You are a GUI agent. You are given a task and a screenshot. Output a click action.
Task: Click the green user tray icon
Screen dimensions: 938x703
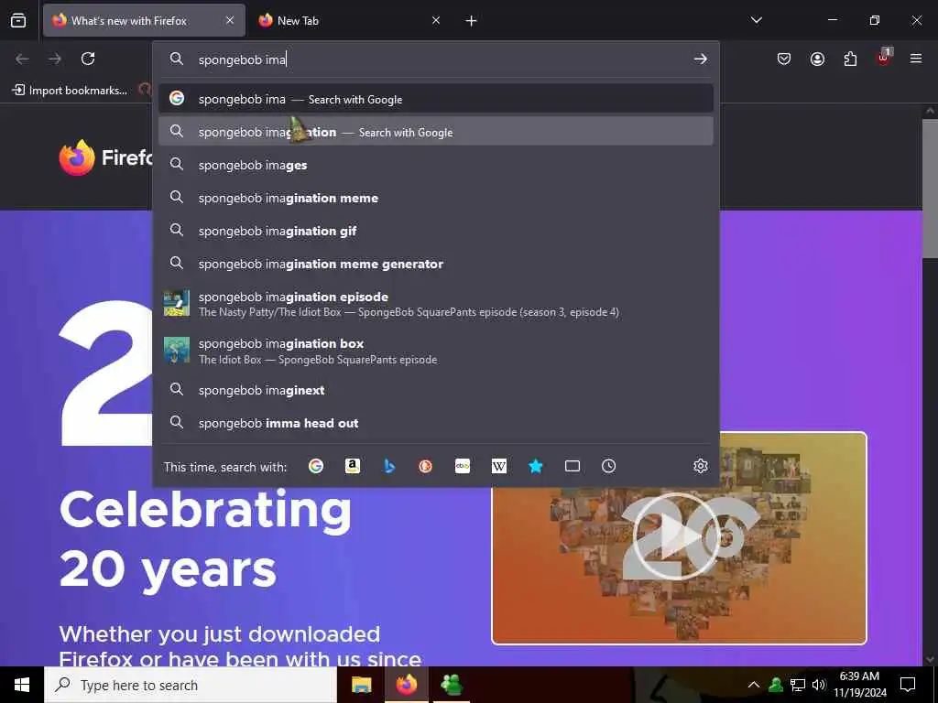click(x=776, y=685)
